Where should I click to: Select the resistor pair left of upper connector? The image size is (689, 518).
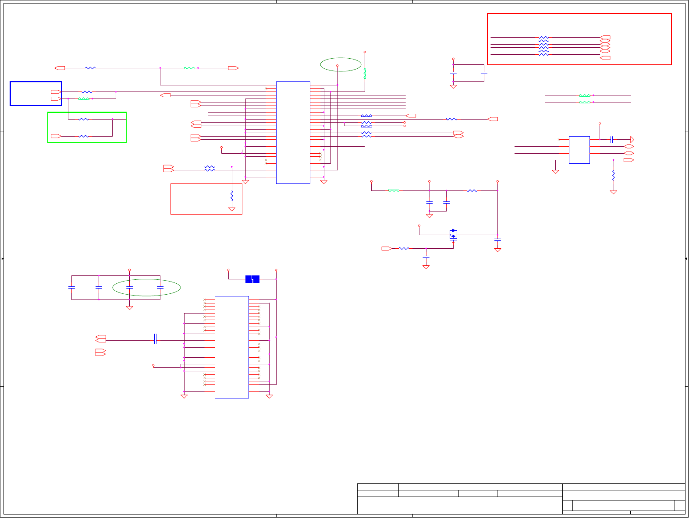tap(210, 168)
